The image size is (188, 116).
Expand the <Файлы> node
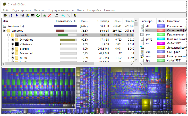13,44
